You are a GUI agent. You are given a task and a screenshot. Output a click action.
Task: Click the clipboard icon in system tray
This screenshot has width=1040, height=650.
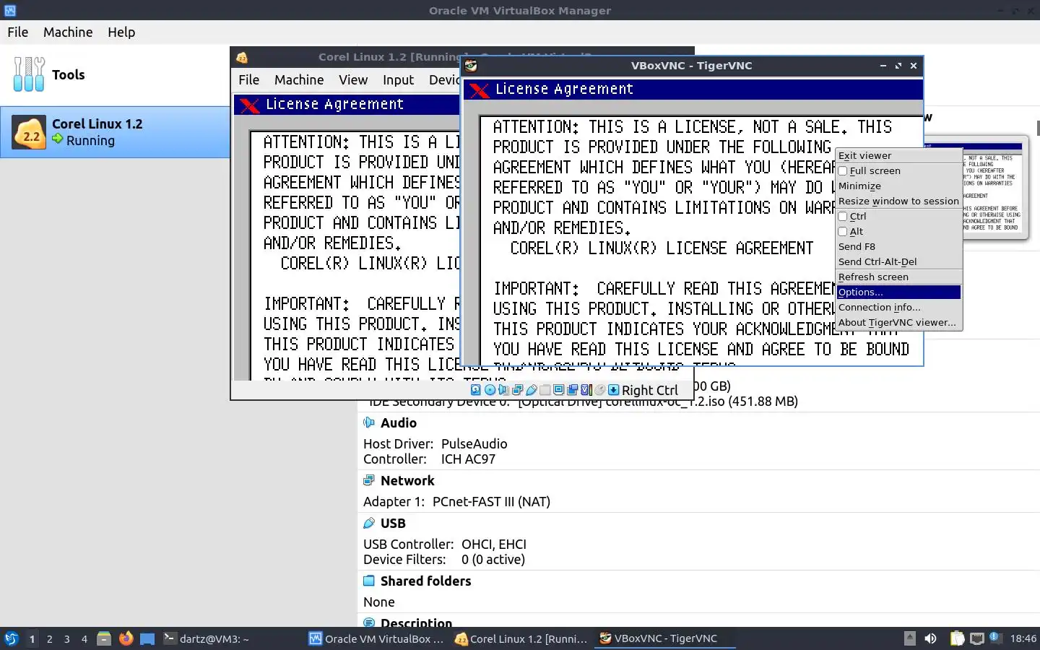tap(957, 638)
